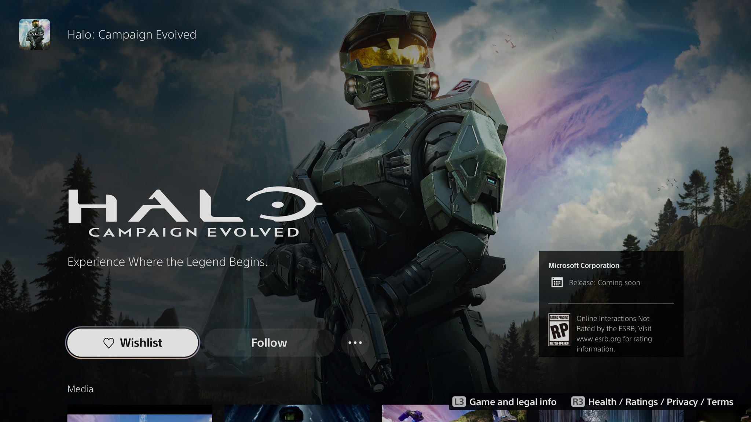Open Health / Ratings / Privacy / Terms
This screenshot has width=751, height=422.
(x=660, y=402)
